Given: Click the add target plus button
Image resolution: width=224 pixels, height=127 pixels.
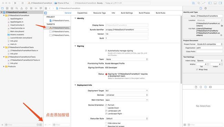Looking at the screenshot, I should coord(45,125).
